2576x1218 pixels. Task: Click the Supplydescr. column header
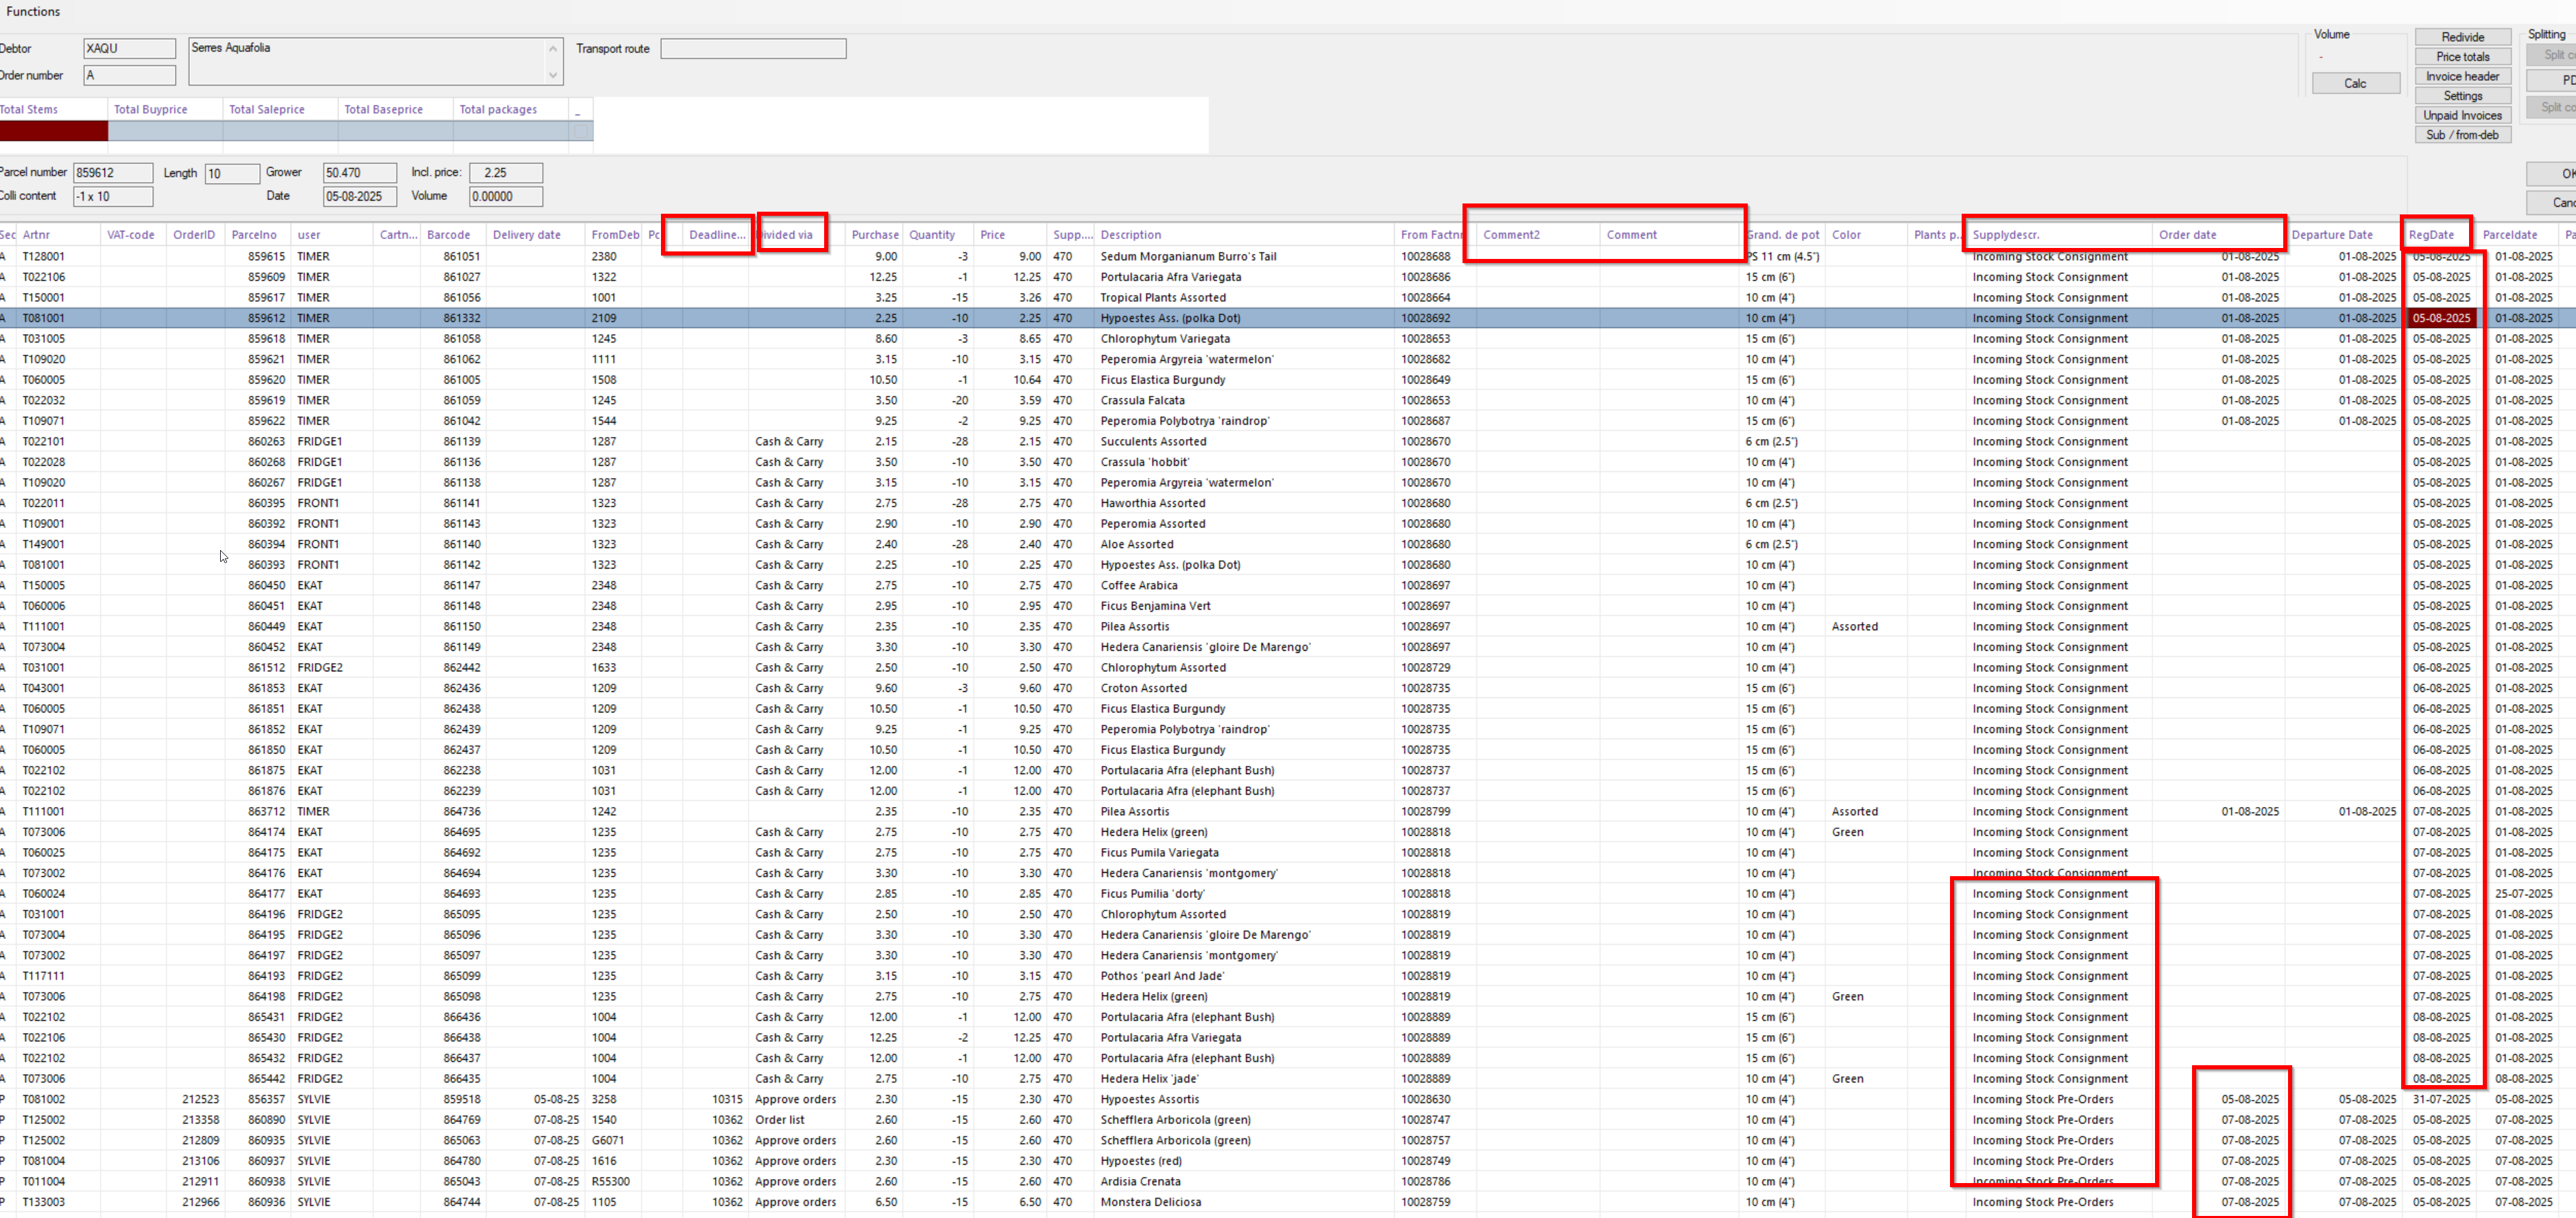(x=2005, y=235)
